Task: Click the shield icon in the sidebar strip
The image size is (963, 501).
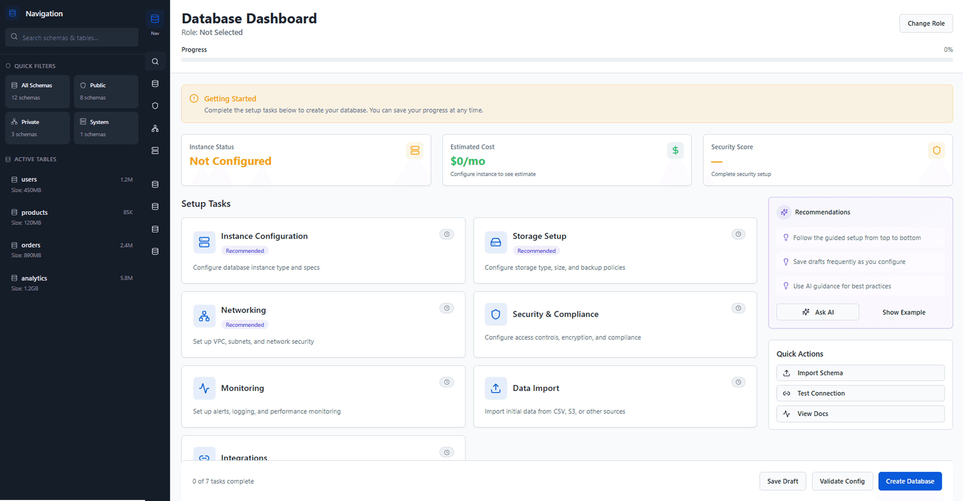Action: click(155, 106)
